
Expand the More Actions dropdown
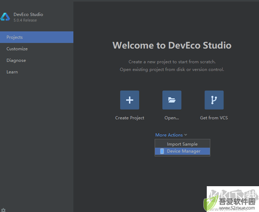(171, 135)
